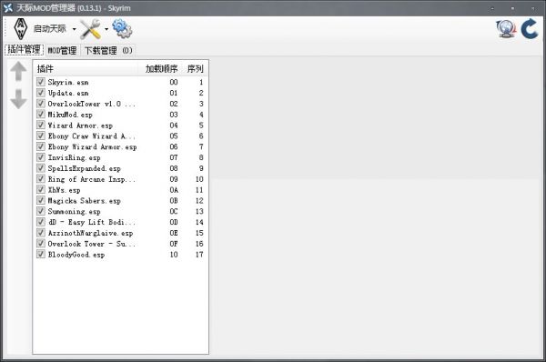Select the SpellsExpanded.esp plugin name
546x362 pixels.
85,168
